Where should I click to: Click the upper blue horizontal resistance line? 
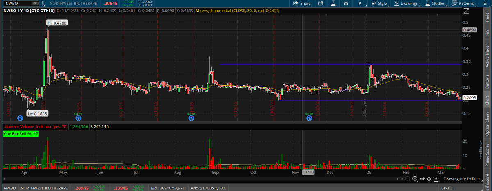(x=340, y=65)
